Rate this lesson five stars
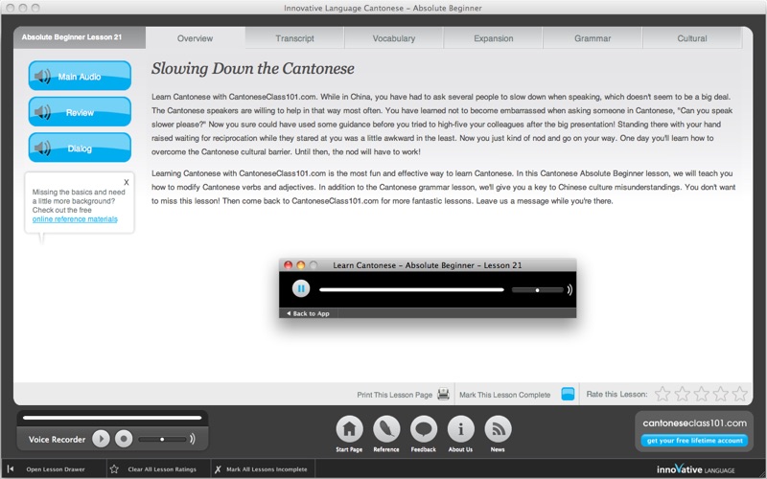 tap(739, 394)
